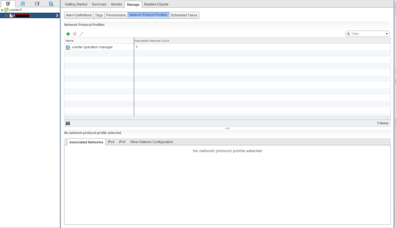Open the Related Objects tab

pyautogui.click(x=156, y=4)
